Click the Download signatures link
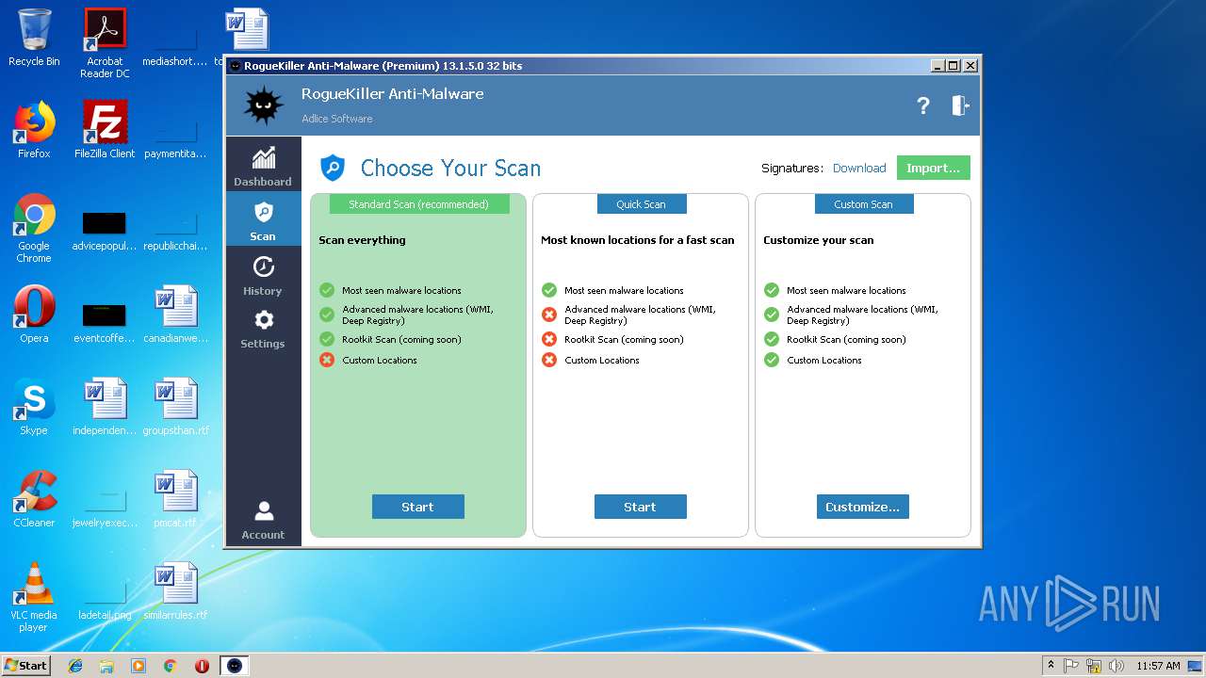The image size is (1206, 678). tap(859, 168)
